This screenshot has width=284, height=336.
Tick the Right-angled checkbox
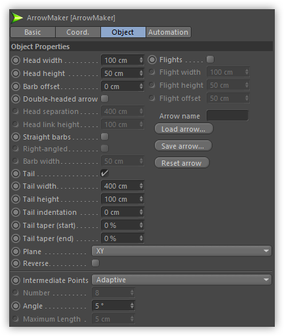(105, 149)
